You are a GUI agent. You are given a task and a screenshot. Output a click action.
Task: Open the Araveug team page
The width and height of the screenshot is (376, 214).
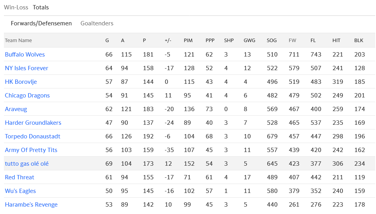pyautogui.click(x=16, y=109)
